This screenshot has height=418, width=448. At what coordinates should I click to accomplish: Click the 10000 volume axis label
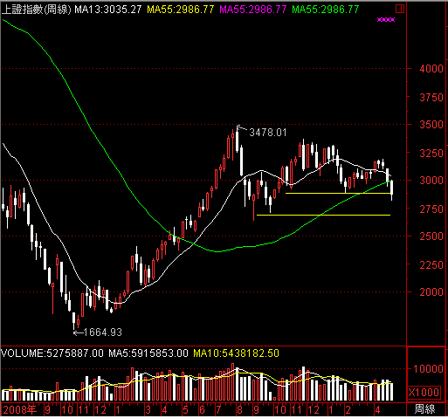click(x=428, y=369)
